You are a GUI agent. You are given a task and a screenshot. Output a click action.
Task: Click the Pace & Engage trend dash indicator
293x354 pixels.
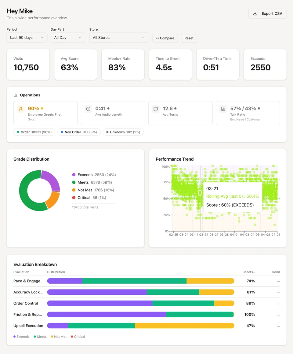pos(279,281)
